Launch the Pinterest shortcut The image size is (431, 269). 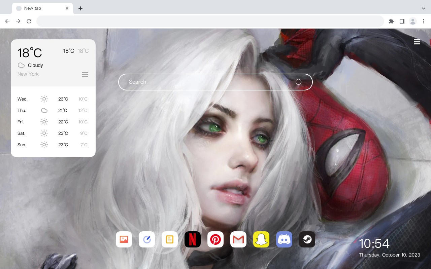pos(215,239)
